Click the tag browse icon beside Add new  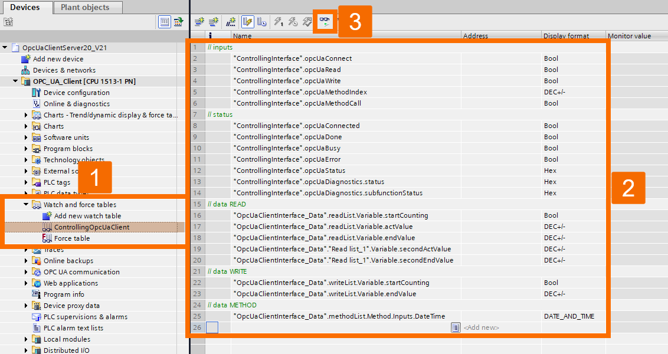[456, 327]
